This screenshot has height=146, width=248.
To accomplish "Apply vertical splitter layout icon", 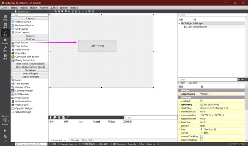I will [79, 11].
